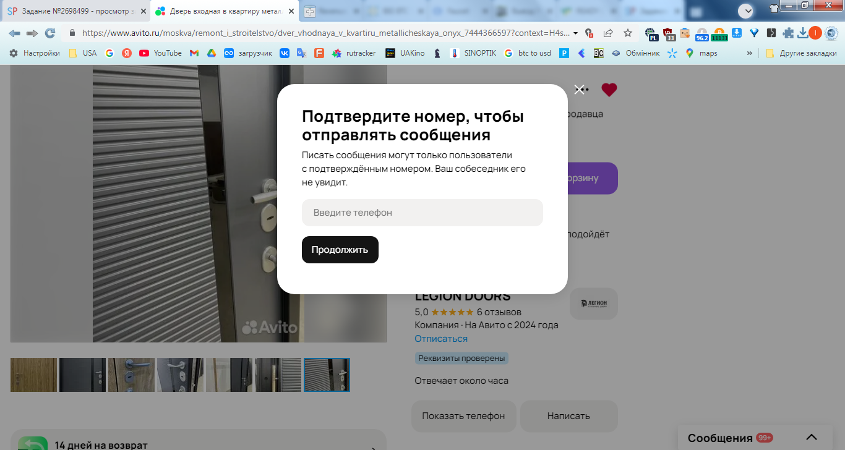Image resolution: width=845 pixels, height=450 pixels.
Task: Open the rutracker bookmark
Action: pos(354,53)
